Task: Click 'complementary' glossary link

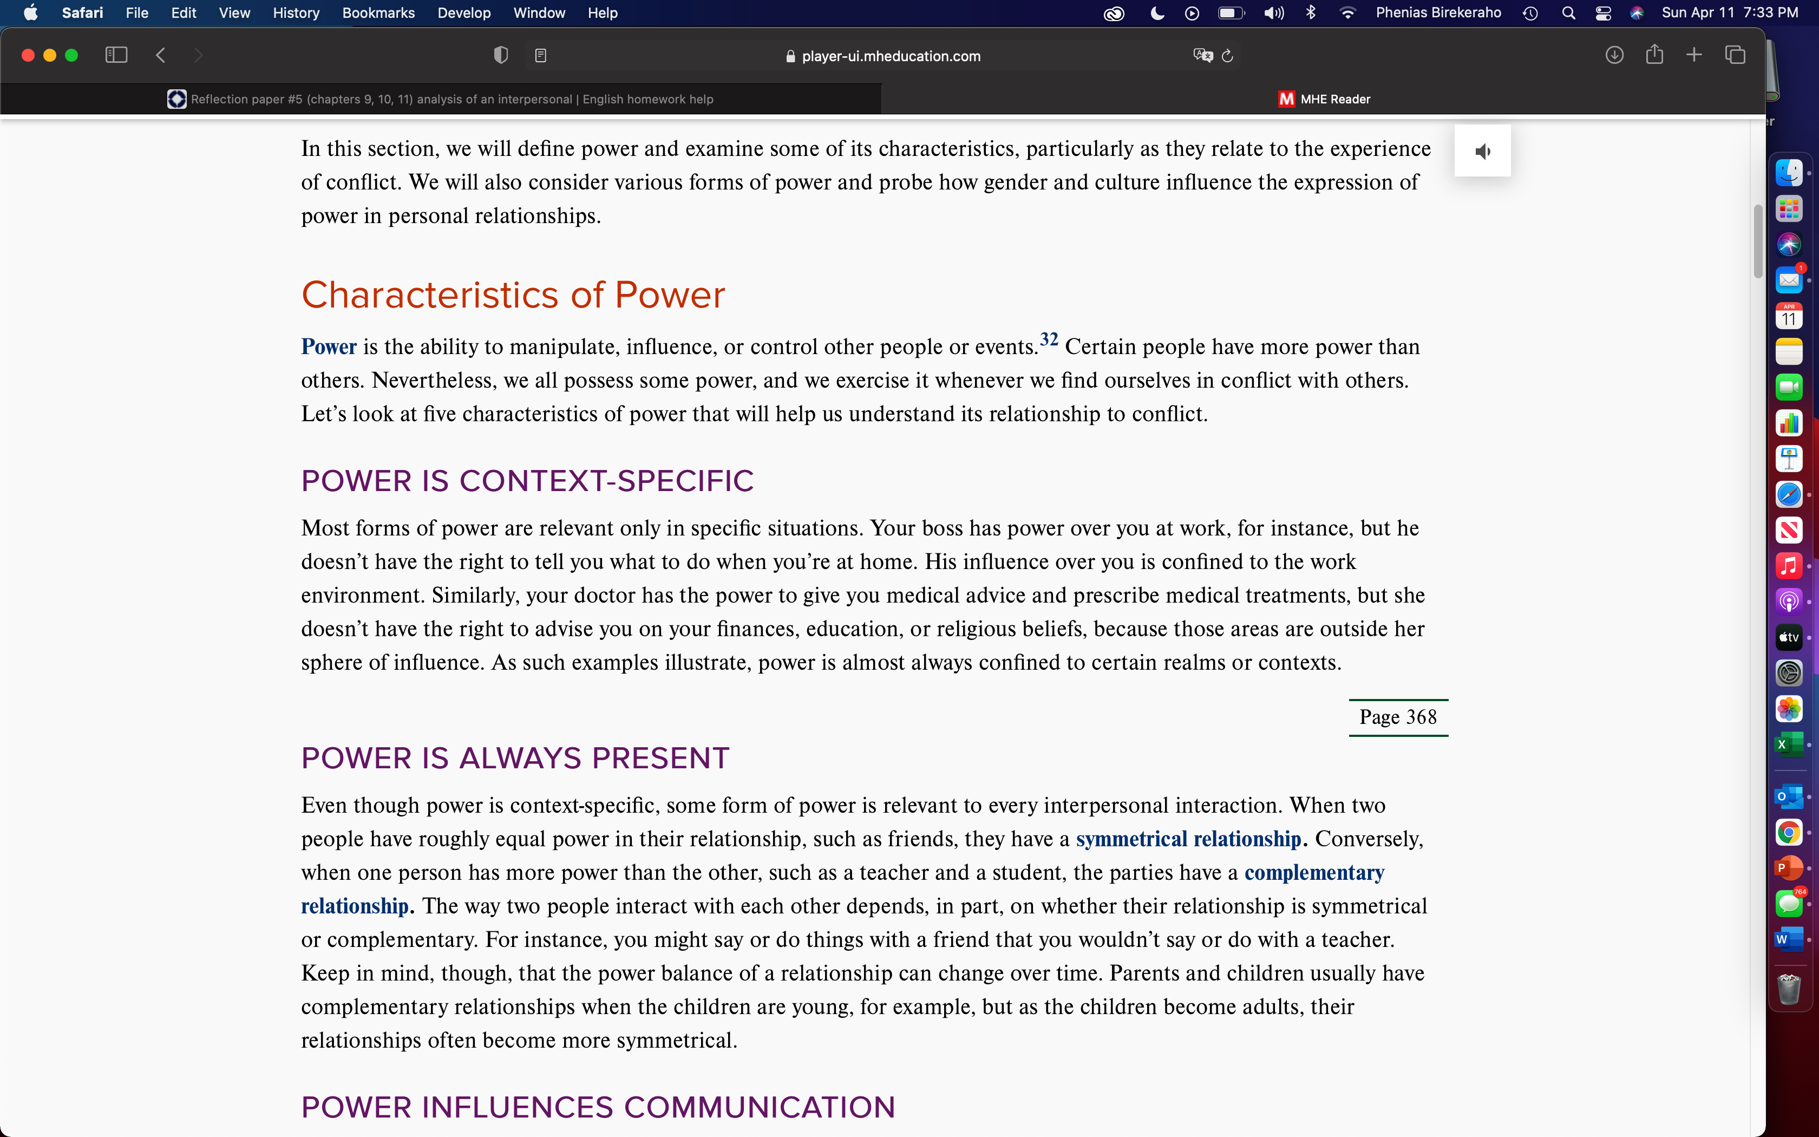Action: (x=1314, y=872)
